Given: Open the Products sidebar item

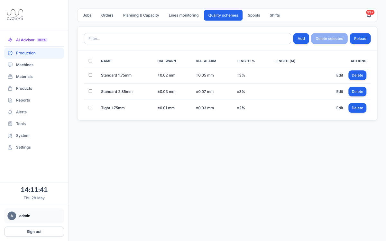Looking at the screenshot, I should [34, 88].
